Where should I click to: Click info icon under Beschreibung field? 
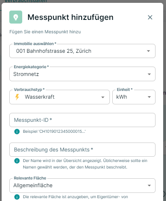click(x=17, y=161)
